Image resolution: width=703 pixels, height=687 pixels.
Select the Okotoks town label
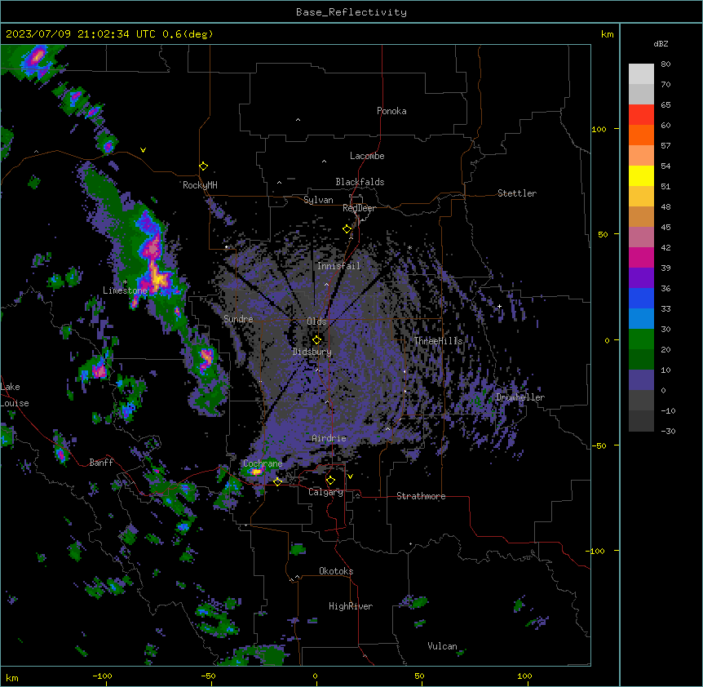[336, 571]
